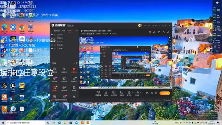Image resolution: width=222 pixels, height=125 pixels.
Task: Lock the 全屏 1 source
Action: (x=55, y=48)
